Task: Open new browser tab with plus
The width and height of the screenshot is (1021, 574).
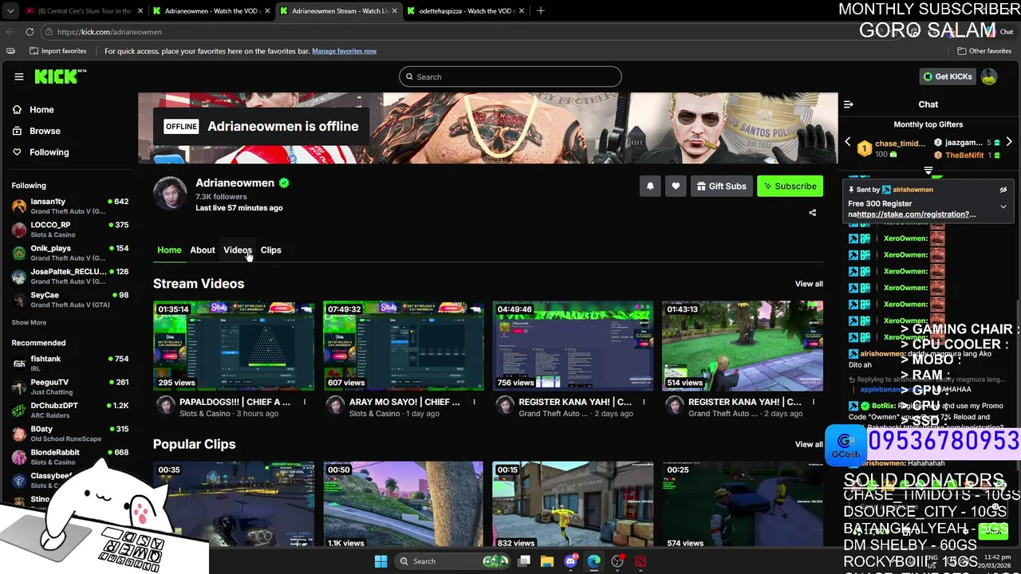Action: [x=540, y=10]
